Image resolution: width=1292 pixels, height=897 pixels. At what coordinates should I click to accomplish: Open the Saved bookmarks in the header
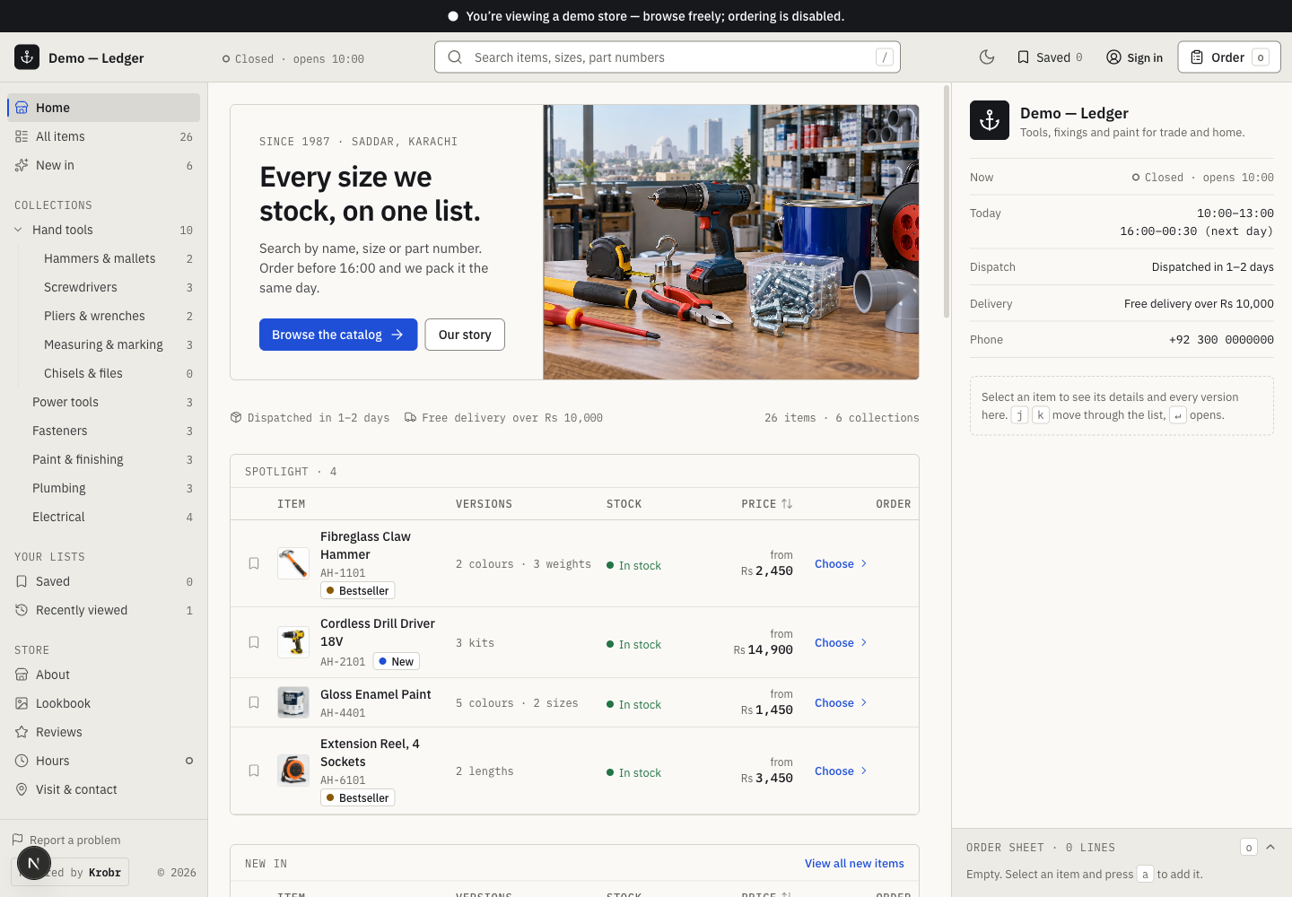pyautogui.click(x=1049, y=57)
